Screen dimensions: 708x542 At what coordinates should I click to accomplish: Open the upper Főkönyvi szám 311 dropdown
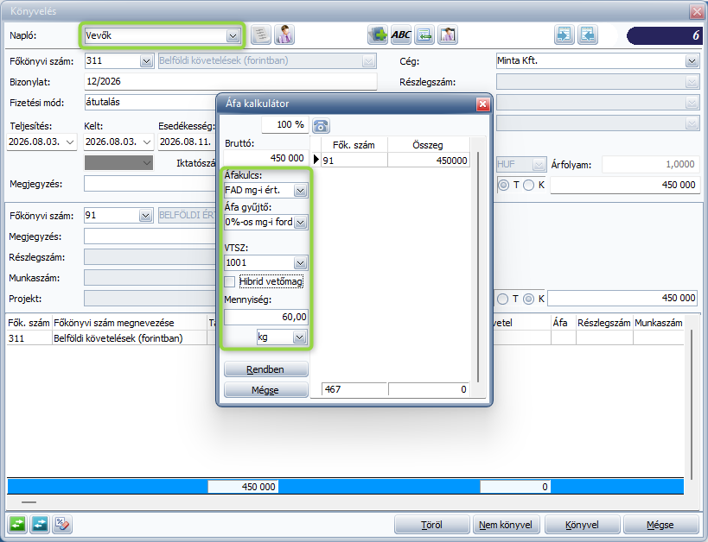point(146,61)
